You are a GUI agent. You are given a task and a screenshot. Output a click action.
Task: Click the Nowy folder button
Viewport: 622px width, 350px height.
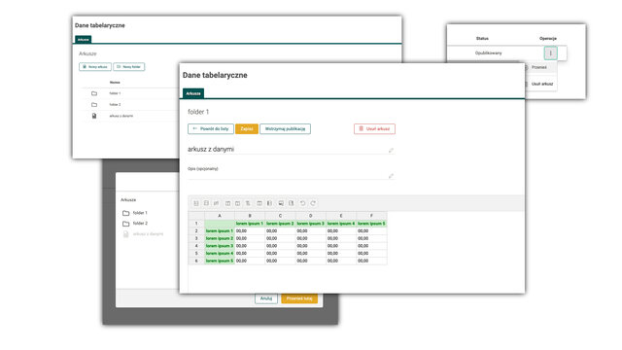tap(129, 67)
